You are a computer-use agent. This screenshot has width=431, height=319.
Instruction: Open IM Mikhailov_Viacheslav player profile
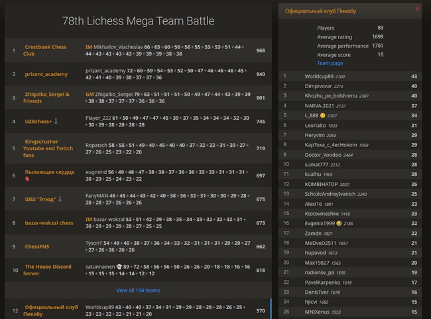pos(114,47)
